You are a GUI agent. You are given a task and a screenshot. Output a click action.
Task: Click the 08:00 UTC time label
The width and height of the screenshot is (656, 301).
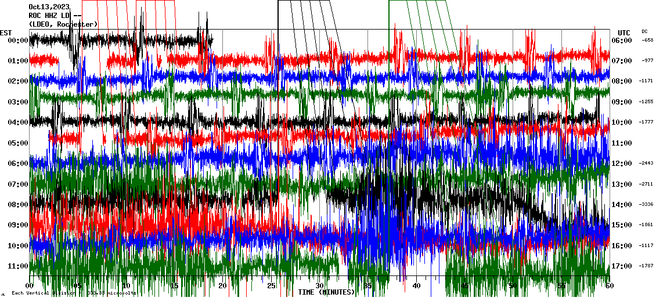click(622, 81)
